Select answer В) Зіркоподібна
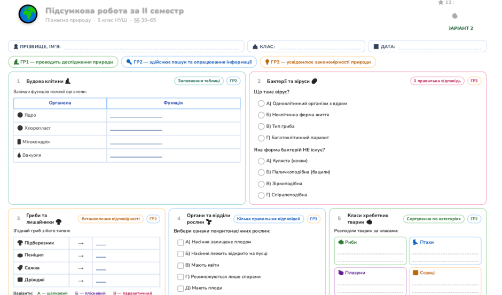This screenshot has height=295, width=502. (261, 184)
